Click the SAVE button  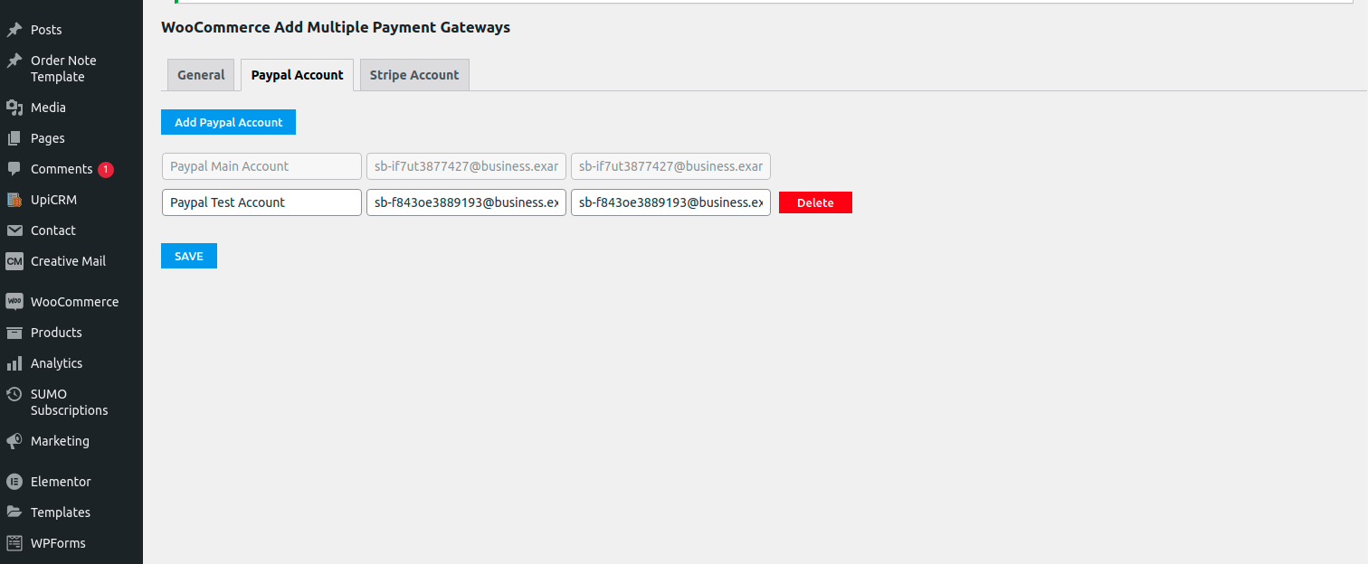pos(189,256)
